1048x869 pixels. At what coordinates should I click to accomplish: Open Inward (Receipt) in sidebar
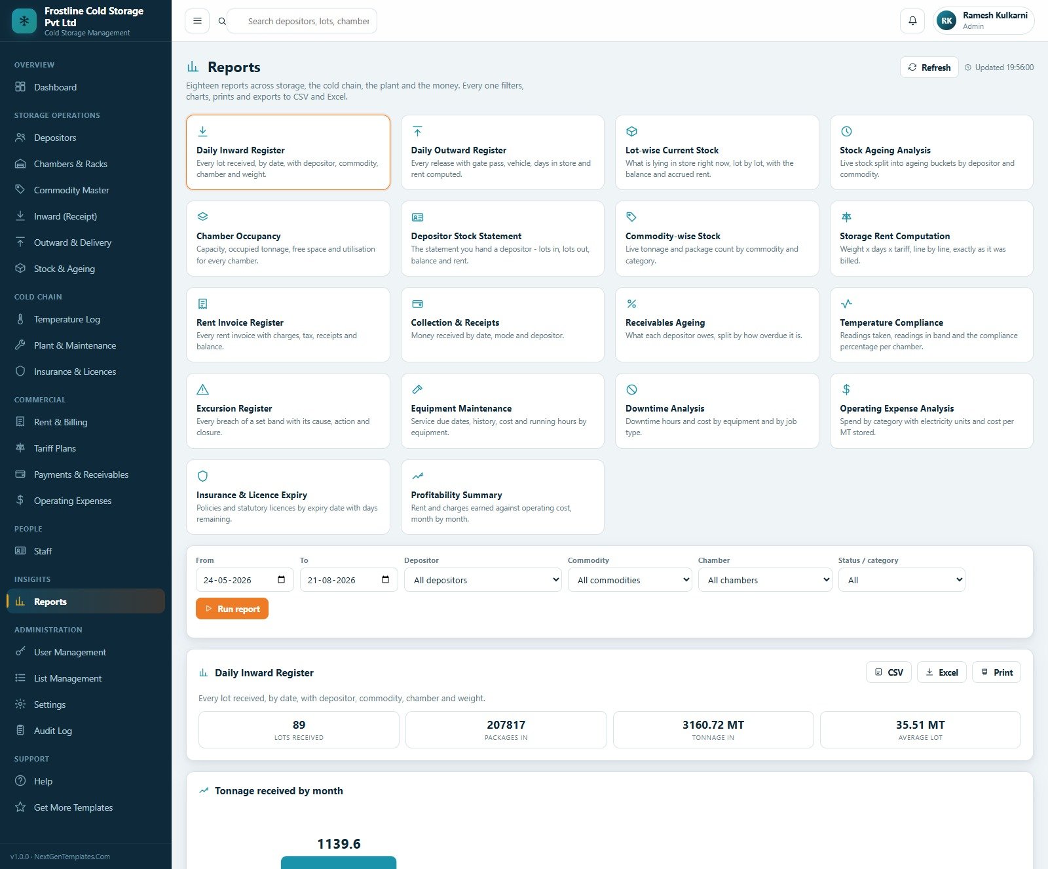click(85, 216)
